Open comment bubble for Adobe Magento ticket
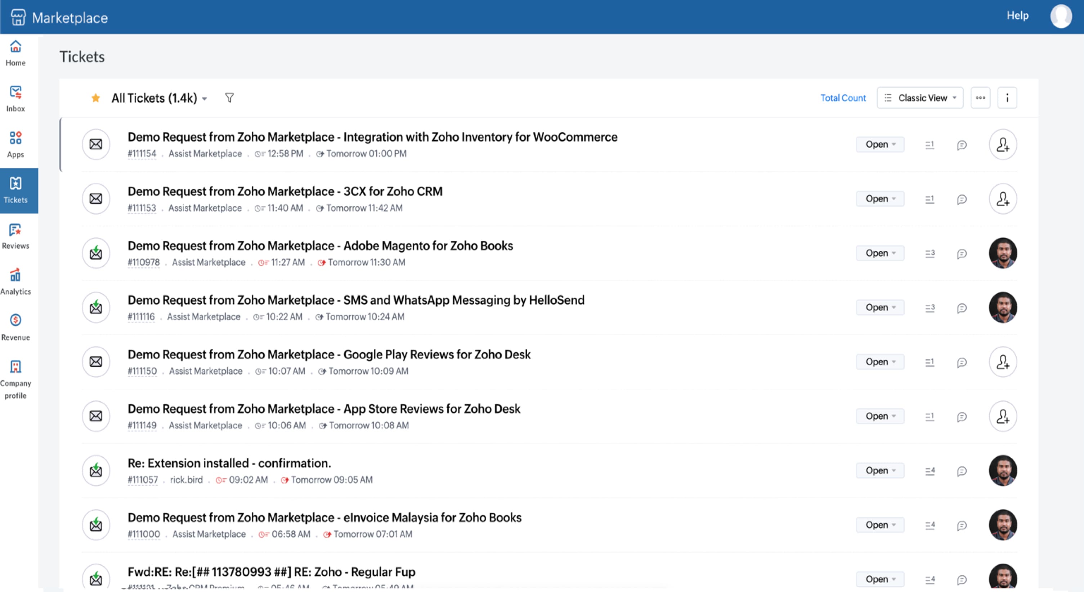The width and height of the screenshot is (1084, 592). (962, 253)
